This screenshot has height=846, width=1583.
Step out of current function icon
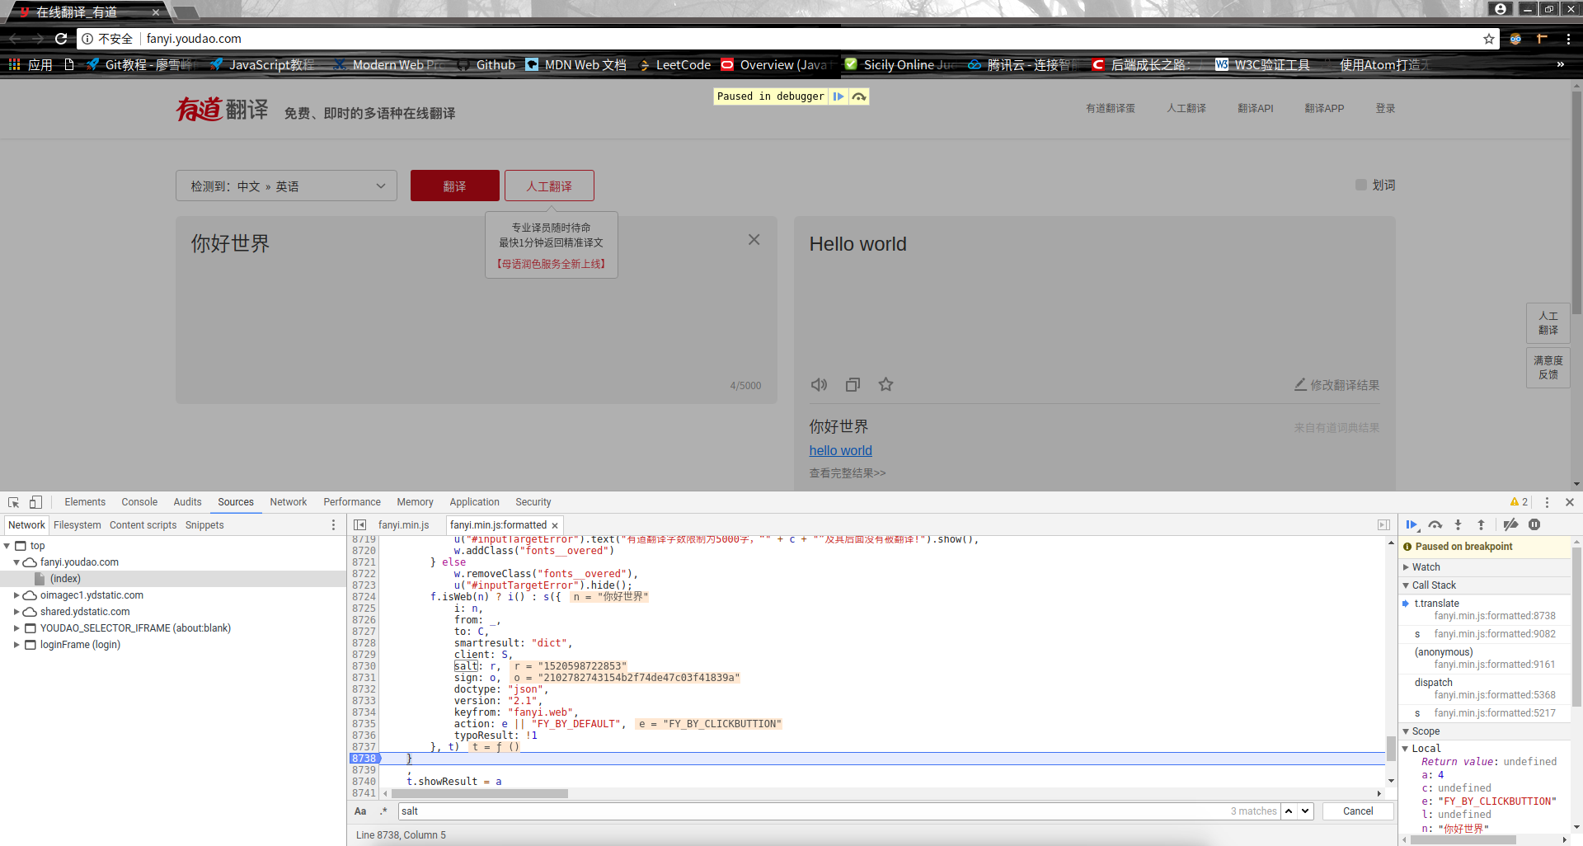point(1481,525)
